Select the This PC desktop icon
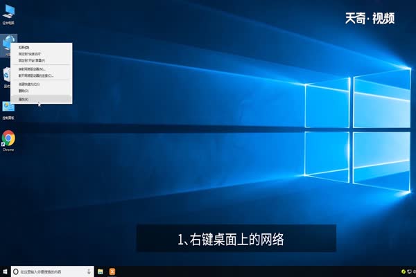 pos(8,14)
